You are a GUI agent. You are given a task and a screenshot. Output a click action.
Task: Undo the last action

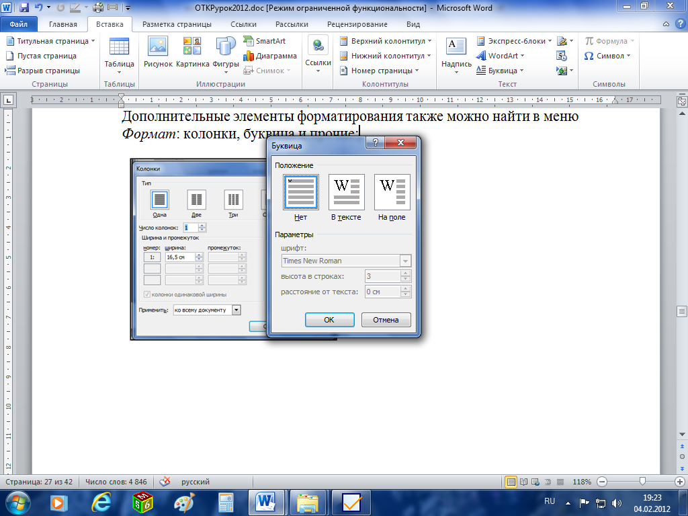point(38,7)
